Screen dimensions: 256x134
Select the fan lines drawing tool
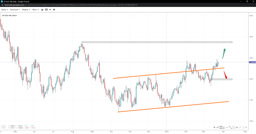click(224, 127)
